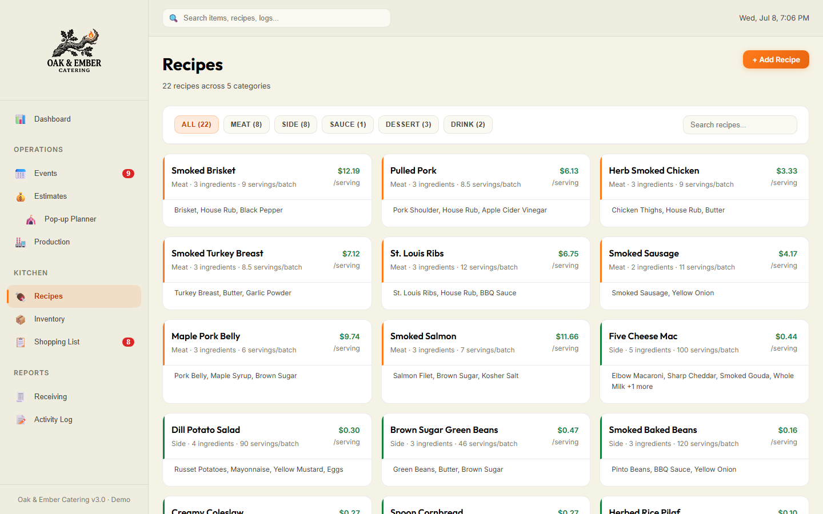
Task: Click 'Pinto Beans, BBQ Sauce, Yellow Onion'
Action: (674, 469)
